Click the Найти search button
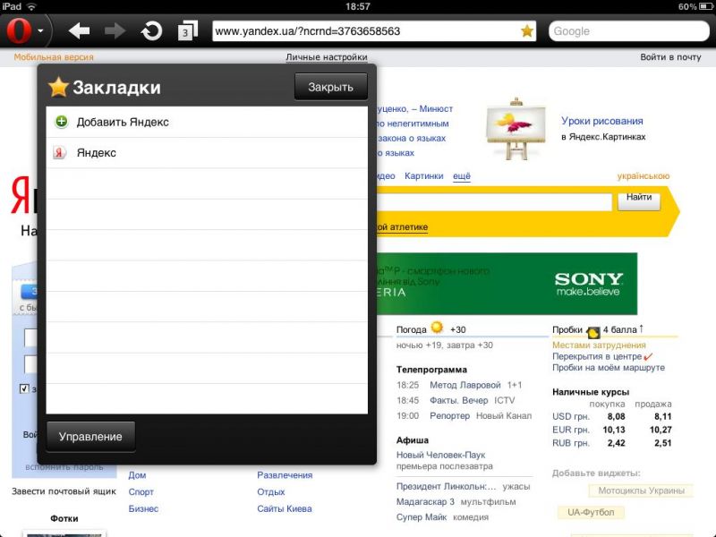The height and width of the screenshot is (537, 716). tap(638, 198)
